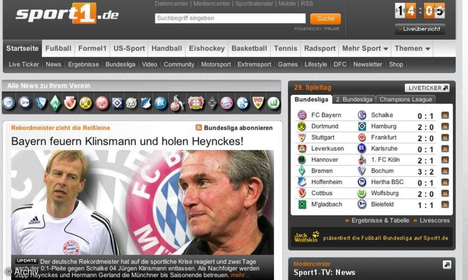Viewport: 468px width, 280px height.
Task: Click the VfB Stuttgart crest in the club bar
Action: [258, 103]
